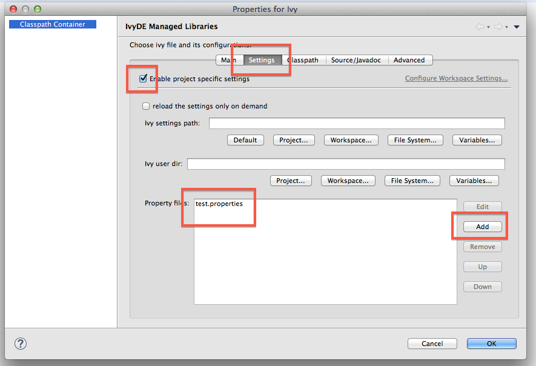Click into the Ivy settings path field
Screen dimensions: 536x366
[357, 123]
